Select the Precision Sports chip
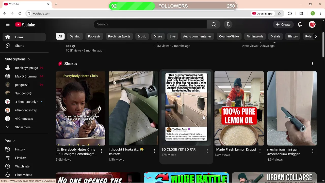The width and height of the screenshot is (325, 183). pos(119,36)
